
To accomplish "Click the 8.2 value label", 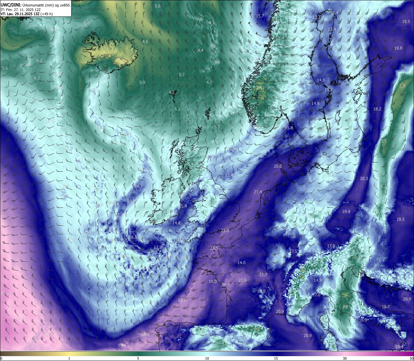I will [212, 46].
